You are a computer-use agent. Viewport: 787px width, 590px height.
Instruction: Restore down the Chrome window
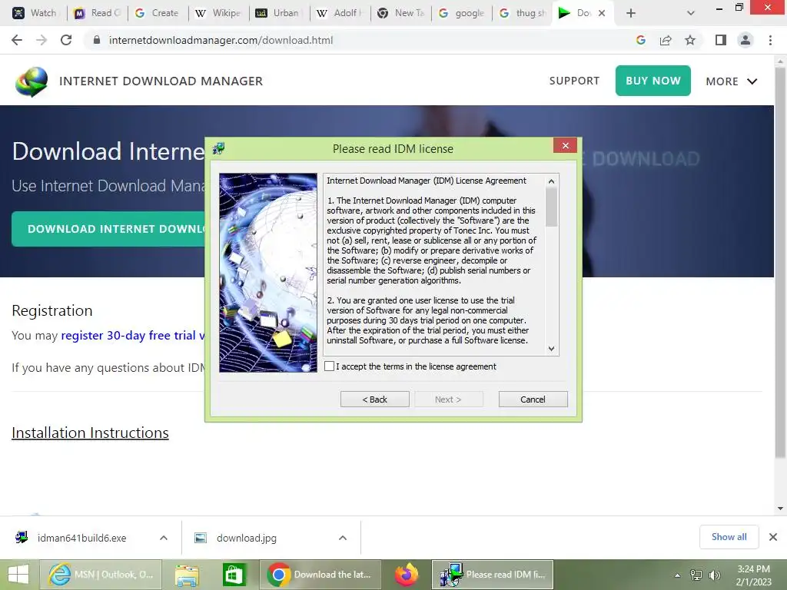coord(739,8)
